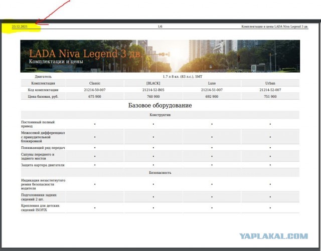
Task: Click the 'Конструктив' section header
Action: pos(160,115)
